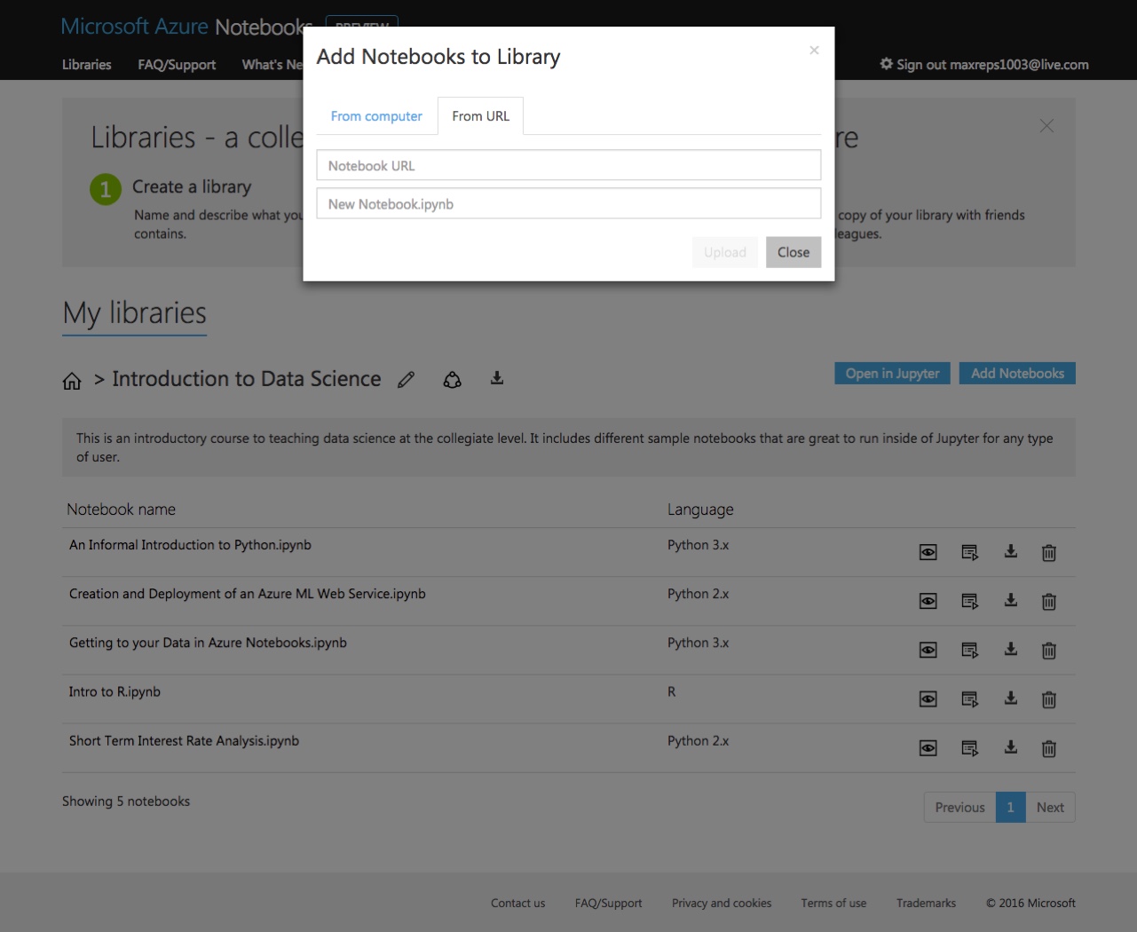Open the What's New navigation item
Viewport: 1137px width, 932px height.
[272, 65]
